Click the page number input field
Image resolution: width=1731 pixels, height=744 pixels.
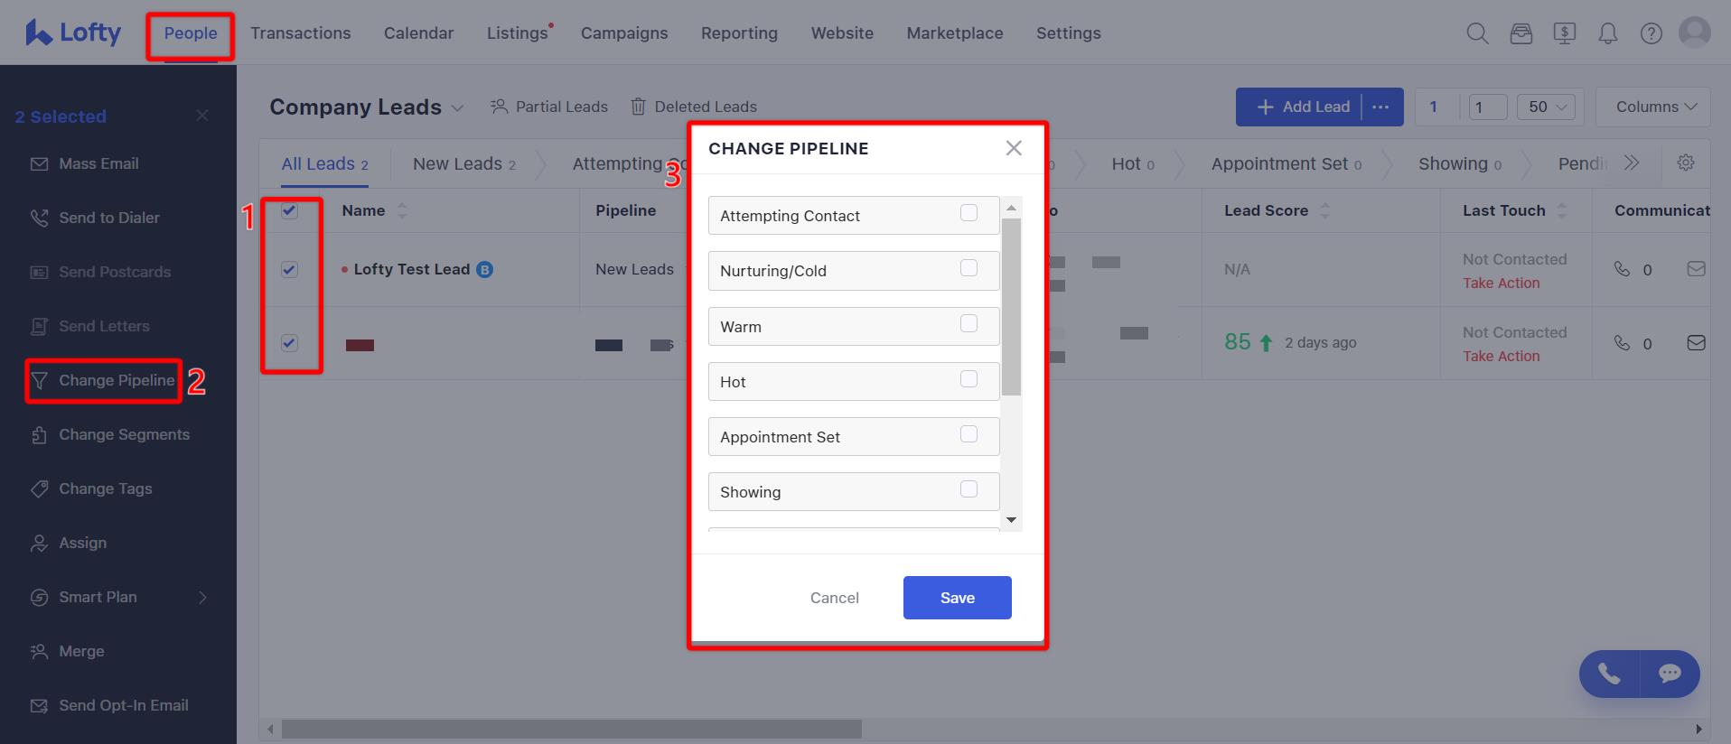point(1488,107)
